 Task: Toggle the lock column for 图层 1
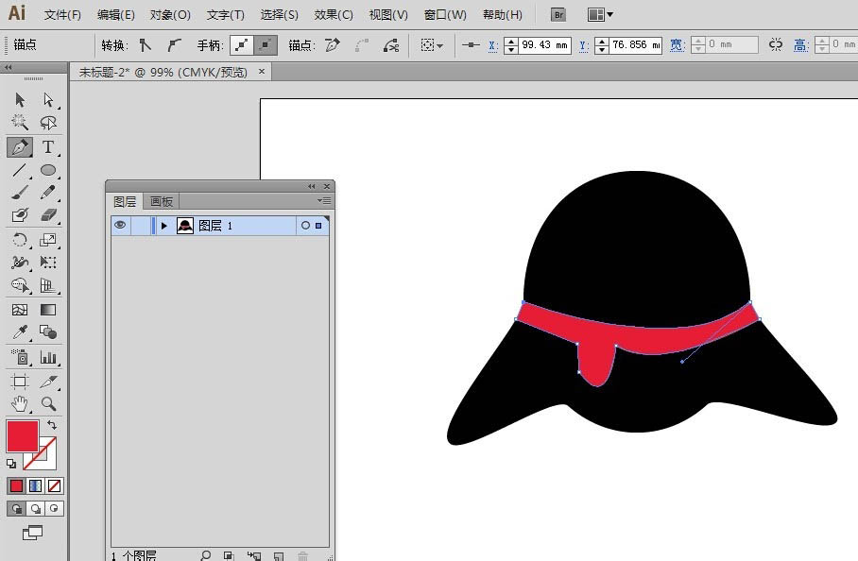pos(140,226)
